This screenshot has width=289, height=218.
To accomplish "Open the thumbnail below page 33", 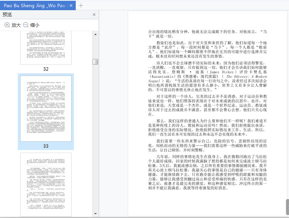I will click(46, 184).
